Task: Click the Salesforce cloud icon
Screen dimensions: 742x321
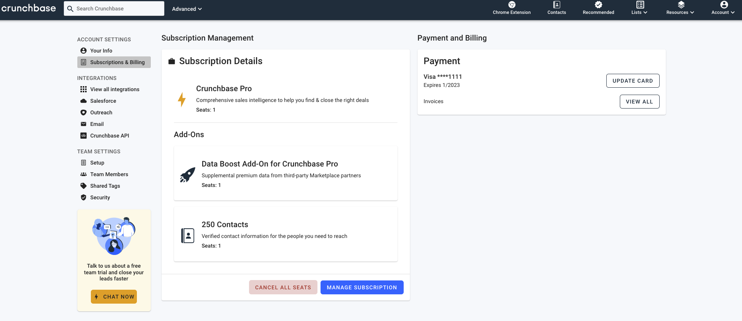Action: [84, 101]
